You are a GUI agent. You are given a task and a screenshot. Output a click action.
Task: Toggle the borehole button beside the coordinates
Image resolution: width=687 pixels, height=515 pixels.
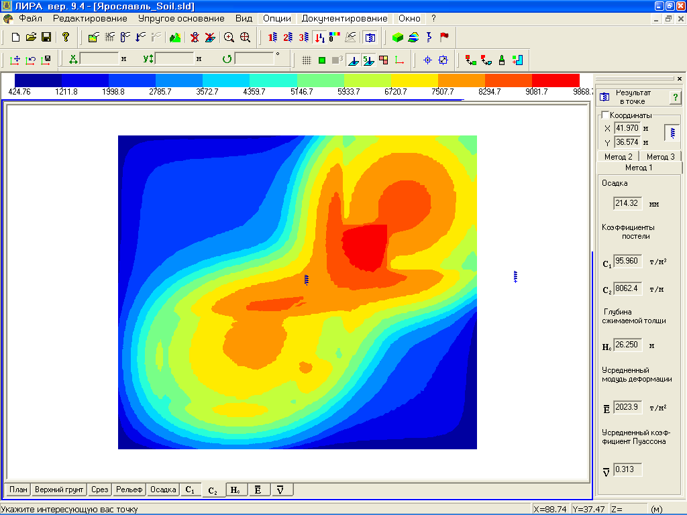[672, 133]
